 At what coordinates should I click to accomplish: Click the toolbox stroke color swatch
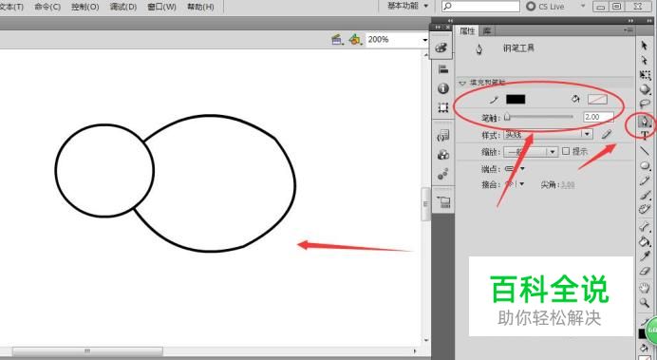click(643, 334)
